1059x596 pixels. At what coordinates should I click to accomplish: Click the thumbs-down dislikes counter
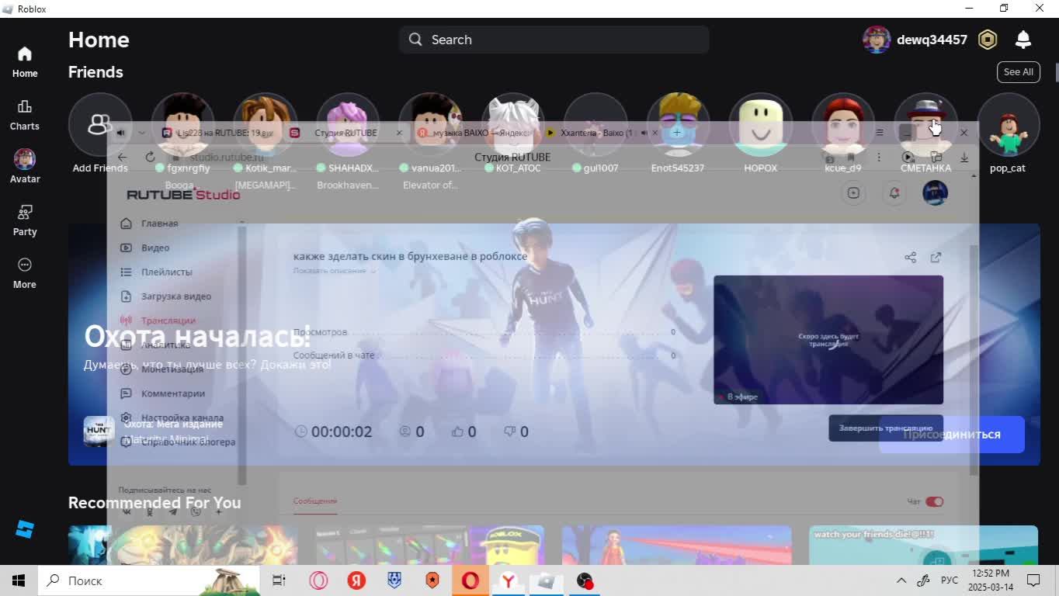point(516,431)
